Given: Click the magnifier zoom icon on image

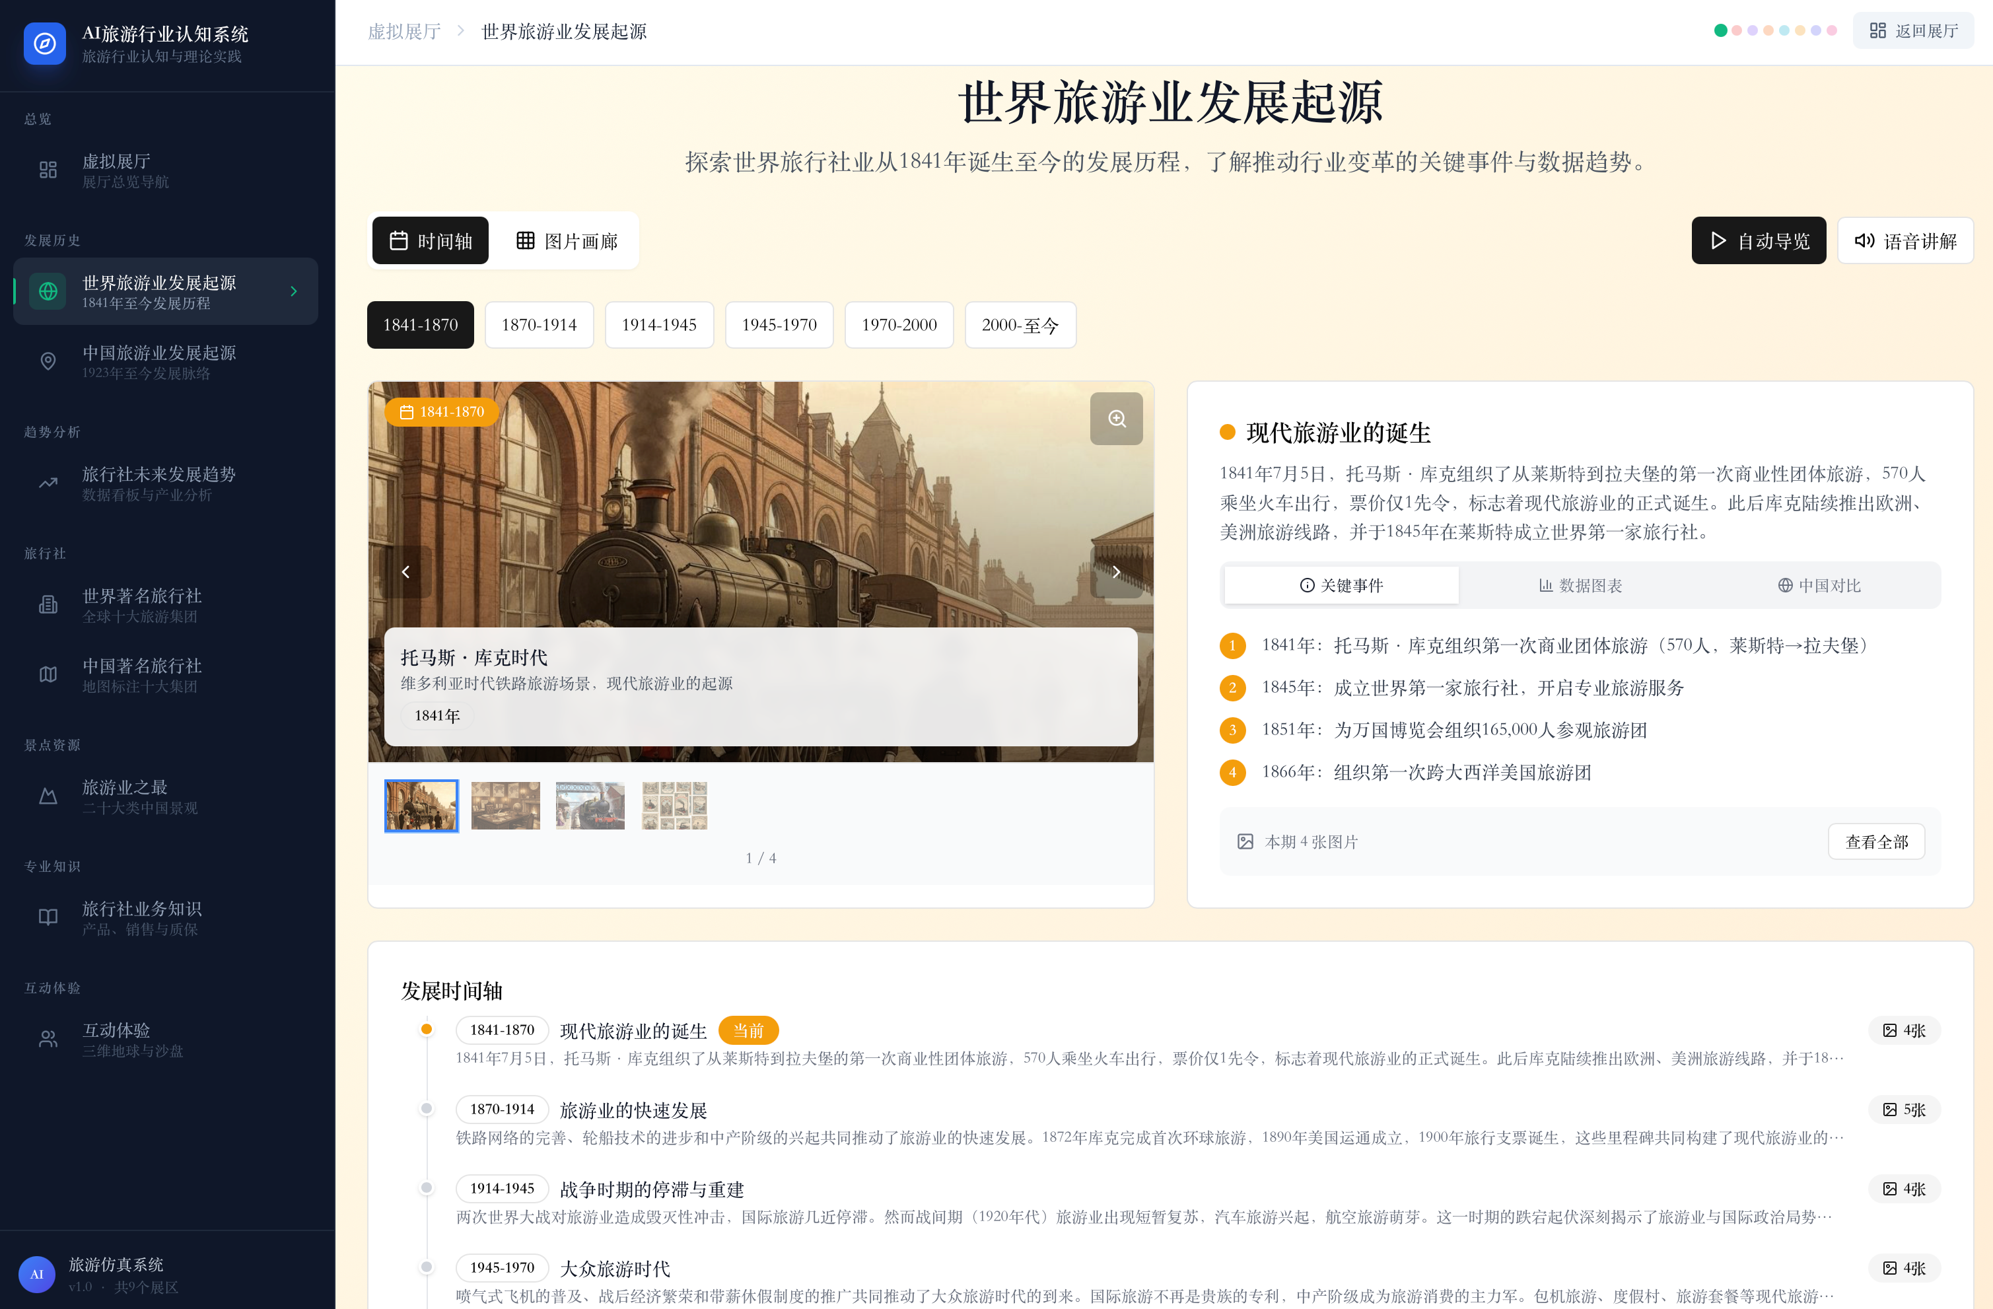Looking at the screenshot, I should click(1116, 419).
